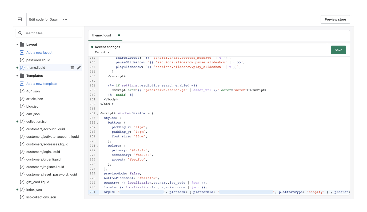Click the file icon beside index.json
The width and height of the screenshot is (367, 212).
coord(22,190)
